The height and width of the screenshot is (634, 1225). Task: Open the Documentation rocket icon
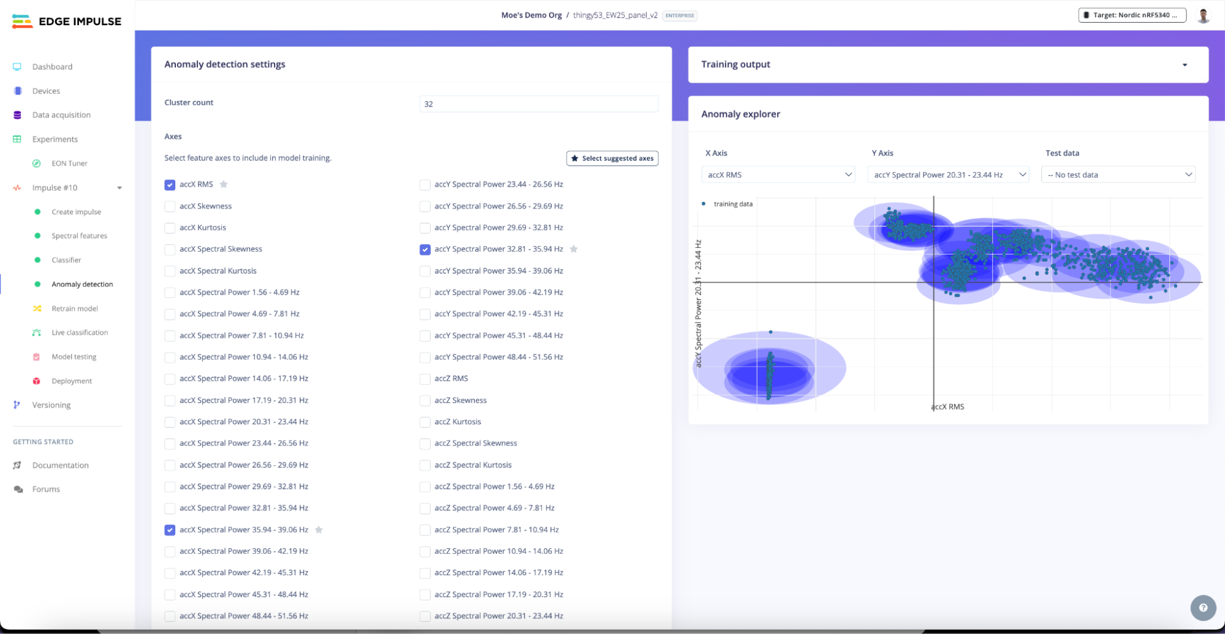point(17,465)
